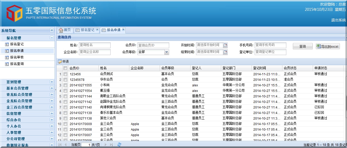The height and width of the screenshot is (148, 347).
Task: Click the 申请 toolbar button
Action: pyautogui.click(x=63, y=62)
